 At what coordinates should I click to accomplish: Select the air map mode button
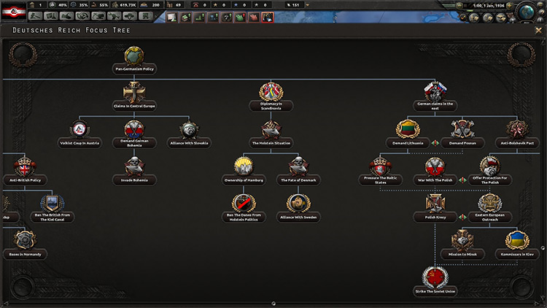click(x=501, y=18)
